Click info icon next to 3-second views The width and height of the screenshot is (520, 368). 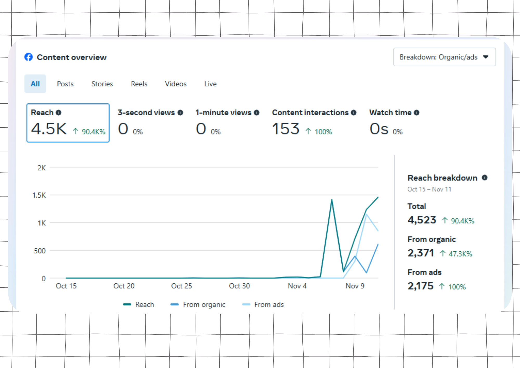click(180, 112)
